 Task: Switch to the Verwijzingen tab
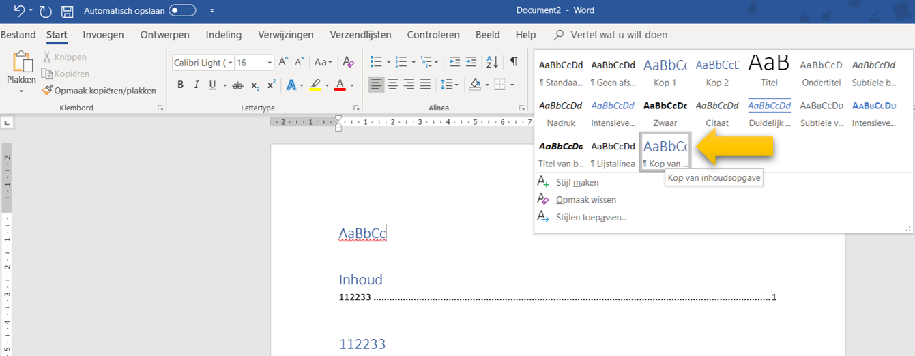coord(285,35)
